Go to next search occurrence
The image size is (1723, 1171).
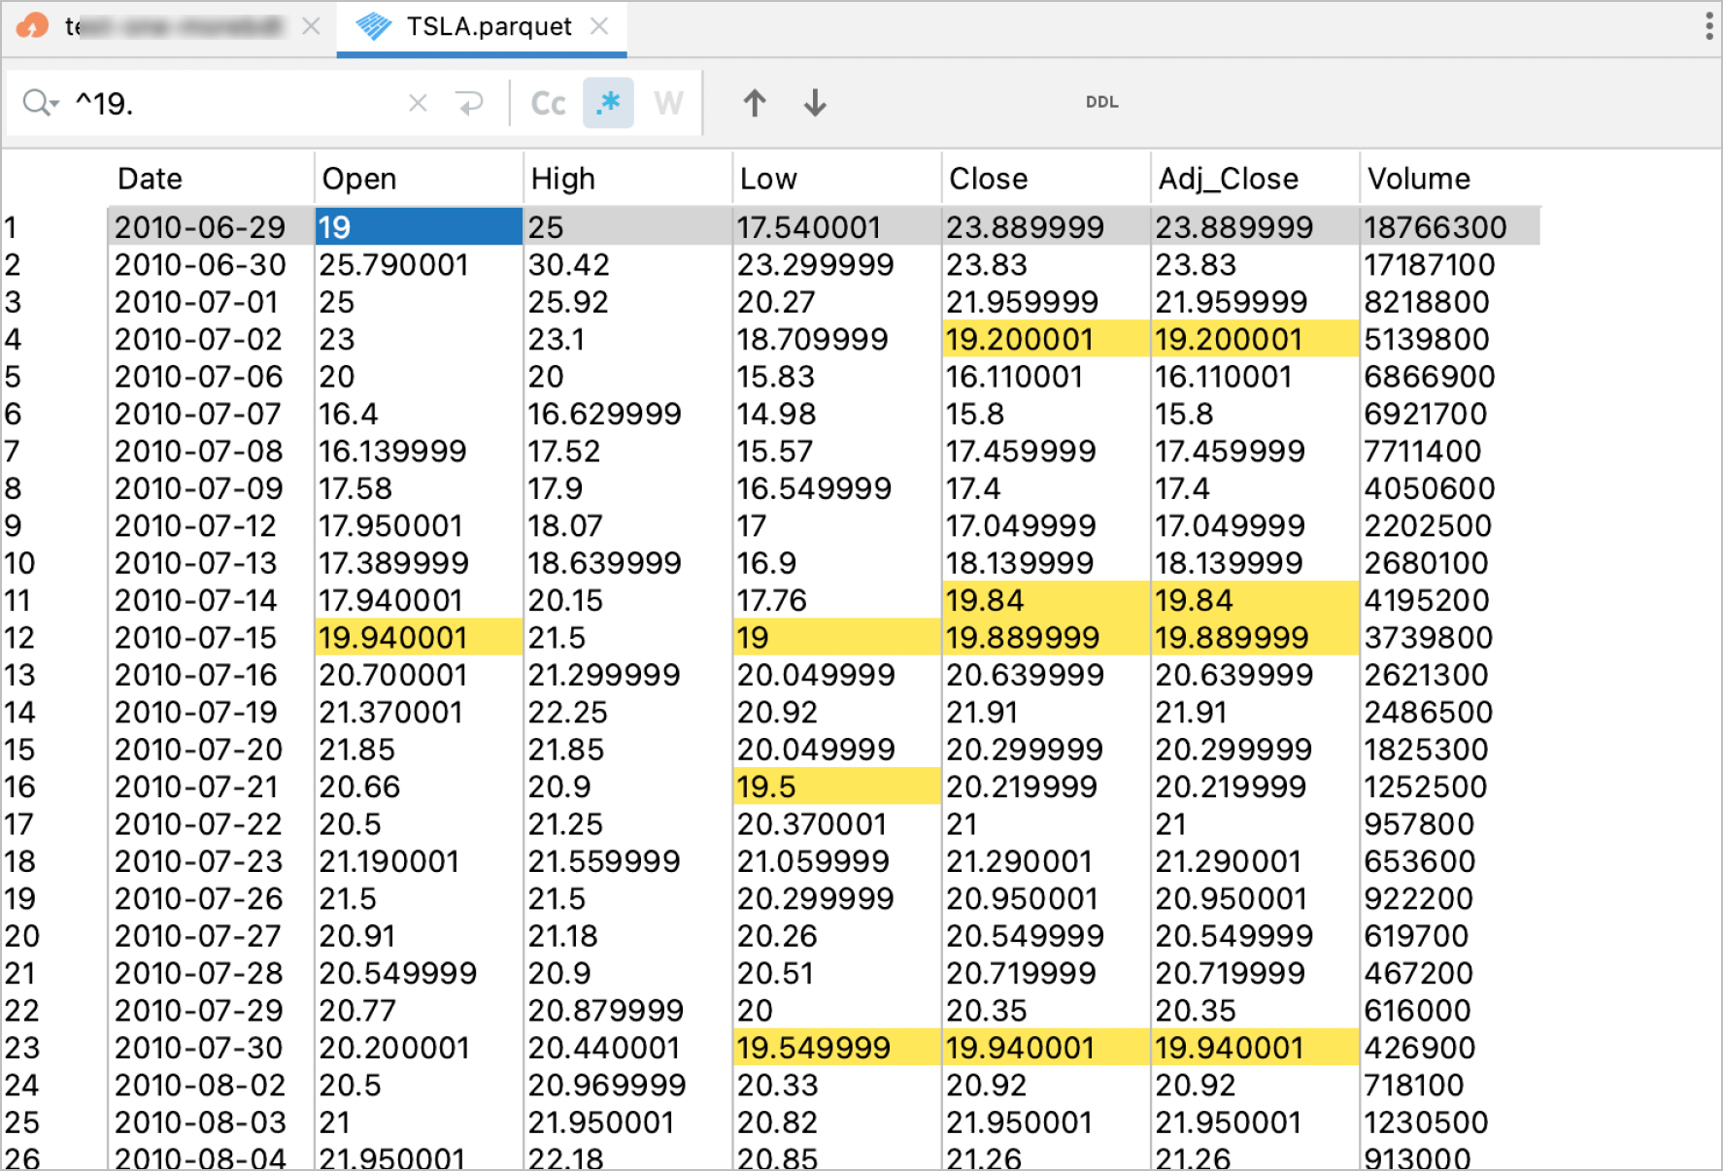pyautogui.click(x=815, y=103)
